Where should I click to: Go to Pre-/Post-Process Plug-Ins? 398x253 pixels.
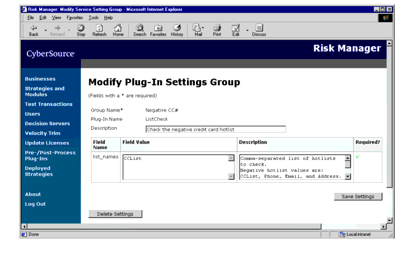pyautogui.click(x=50, y=155)
